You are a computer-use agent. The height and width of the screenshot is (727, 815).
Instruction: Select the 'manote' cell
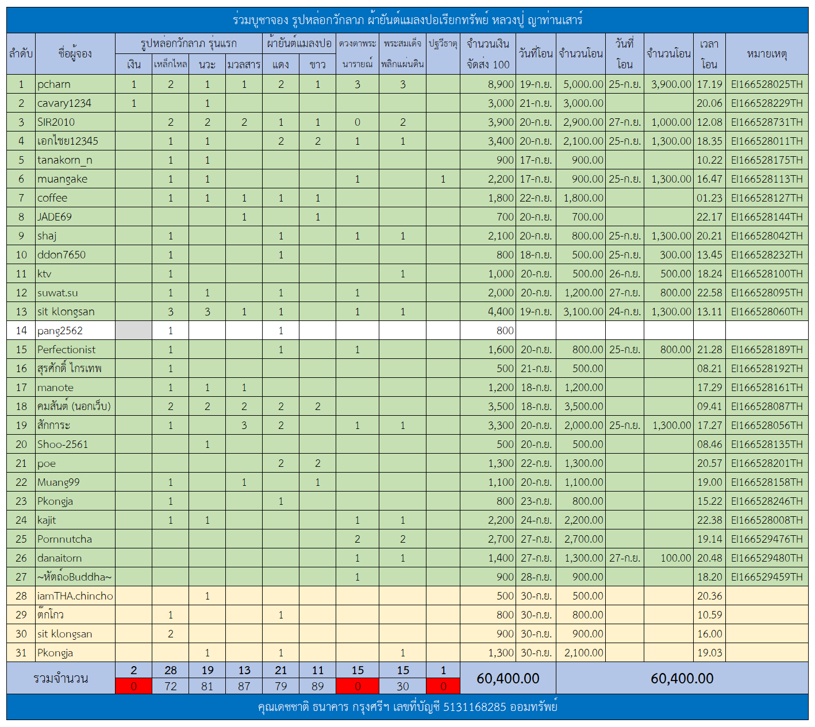(x=75, y=388)
